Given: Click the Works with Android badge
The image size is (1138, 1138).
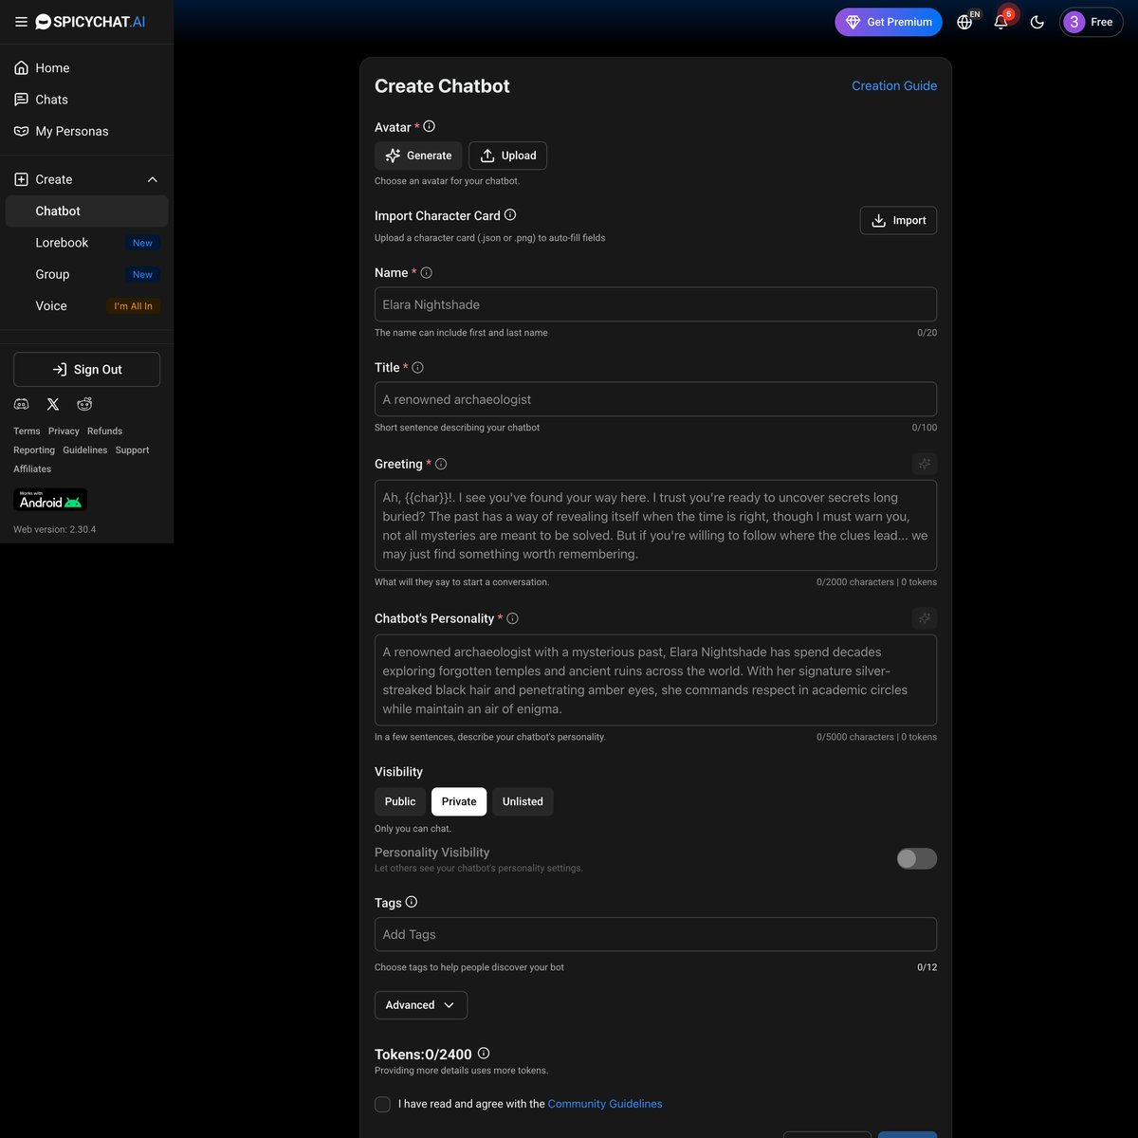Looking at the screenshot, I should pyautogui.click(x=50, y=499).
